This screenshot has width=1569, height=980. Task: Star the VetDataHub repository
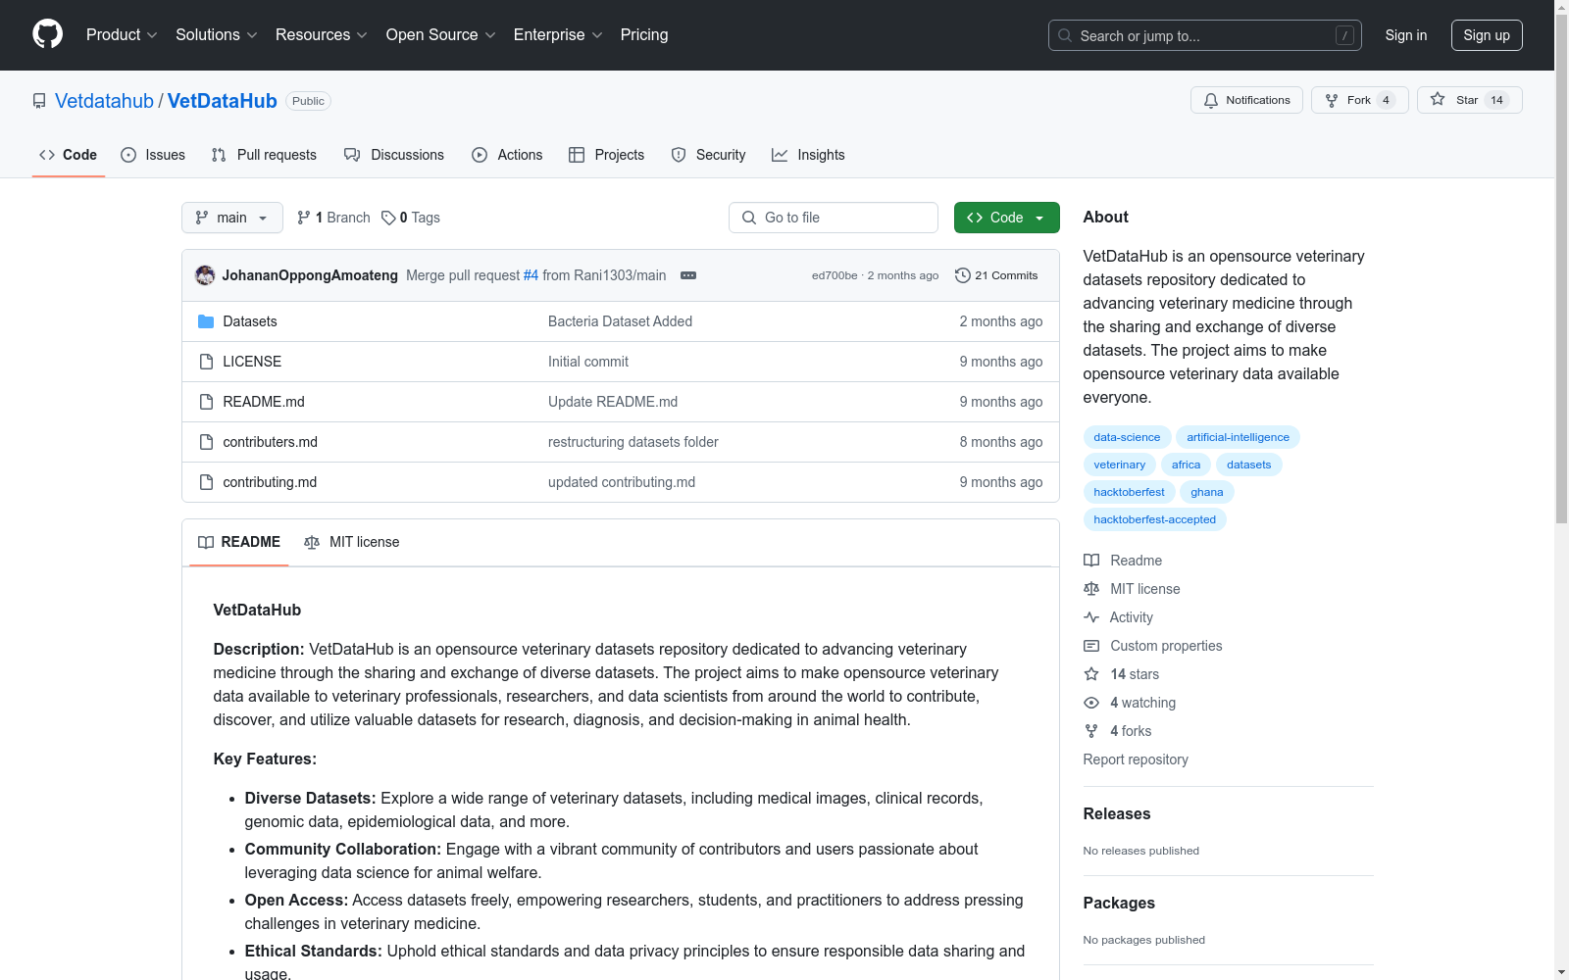pos(1469,100)
